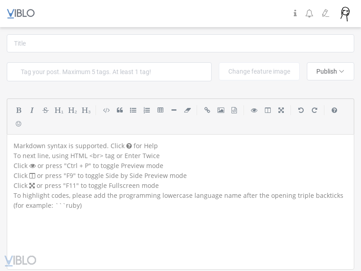Click the write post pencil icon
Viewport: 361px width, 271px height.
325,13
